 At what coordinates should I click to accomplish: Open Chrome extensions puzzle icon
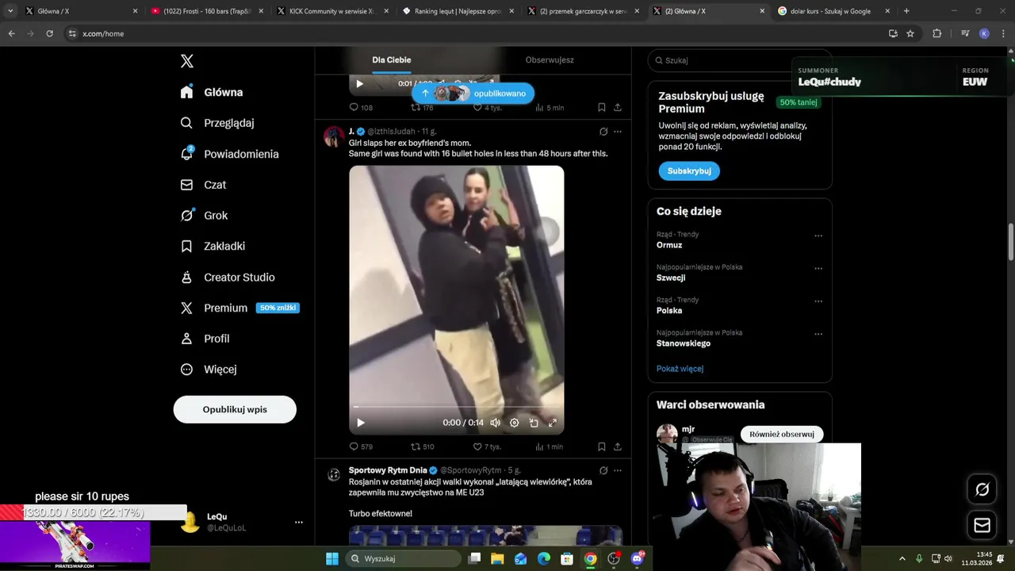click(936, 33)
